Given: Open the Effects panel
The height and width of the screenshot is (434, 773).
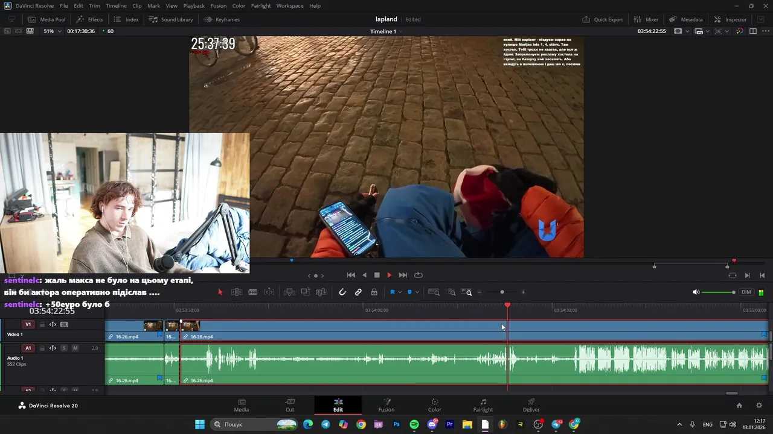Looking at the screenshot, I should [x=89, y=19].
